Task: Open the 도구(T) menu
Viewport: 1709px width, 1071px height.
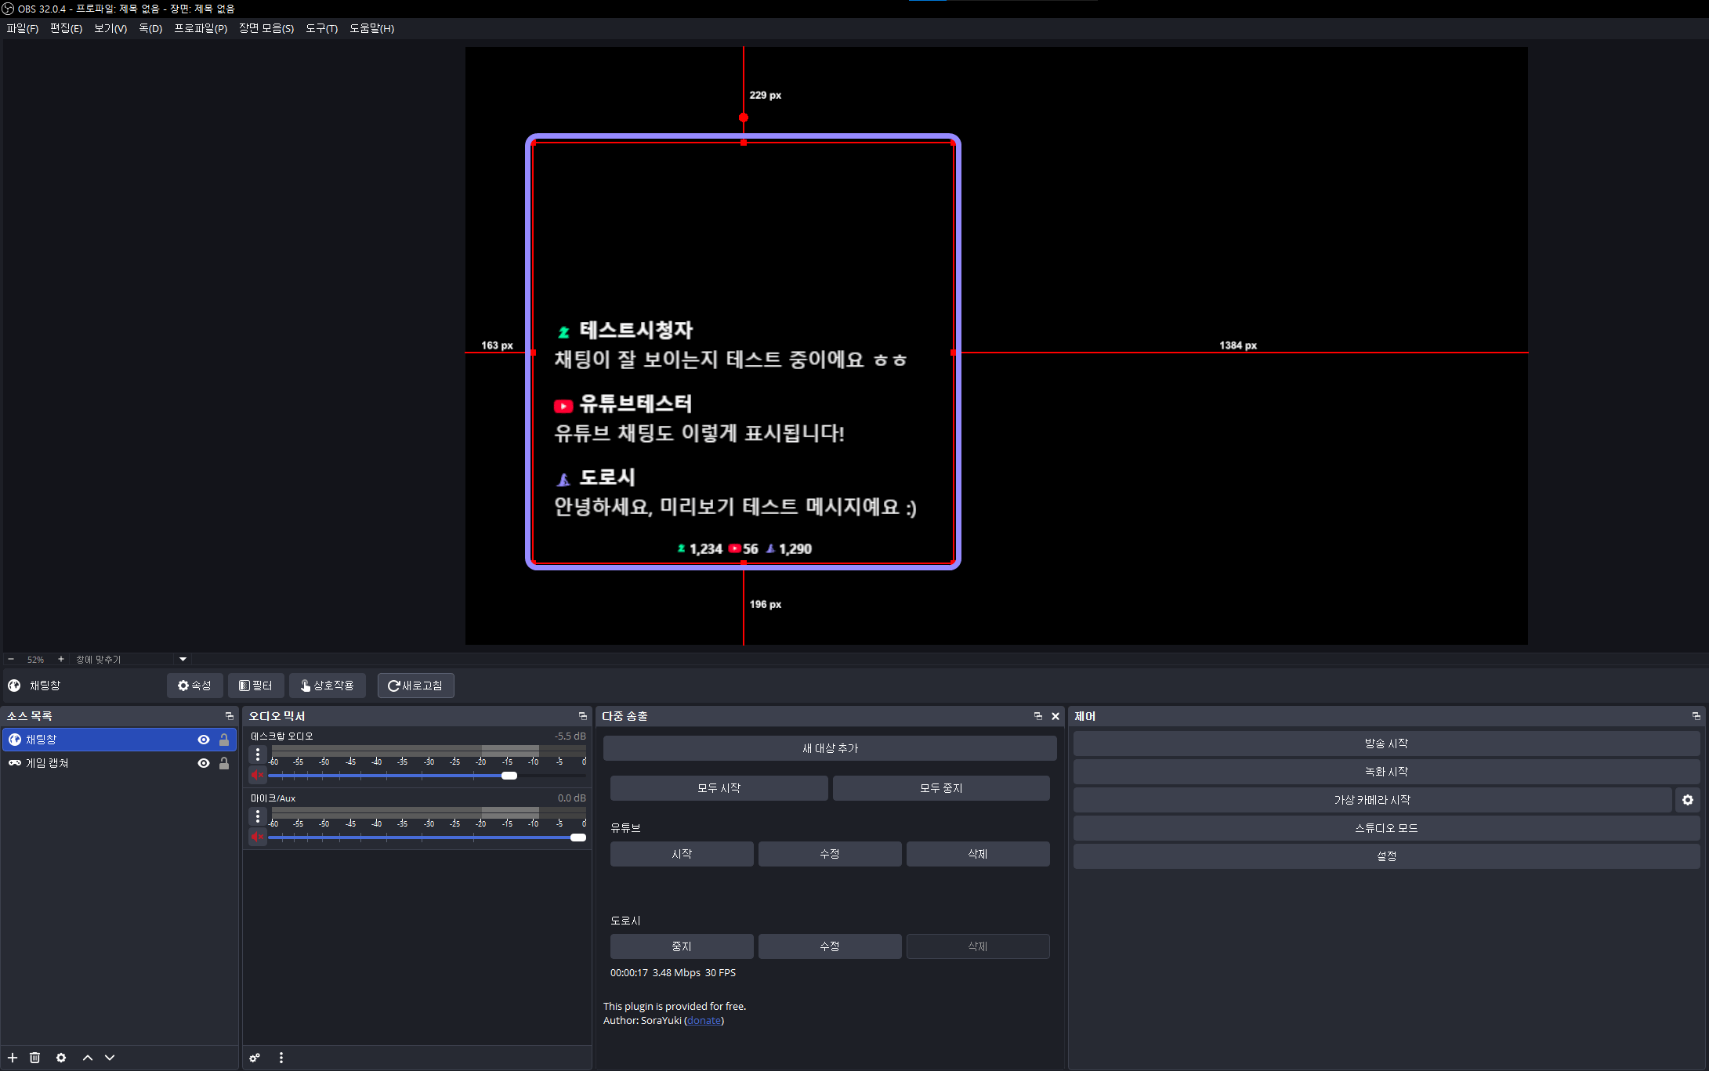Action: [322, 28]
